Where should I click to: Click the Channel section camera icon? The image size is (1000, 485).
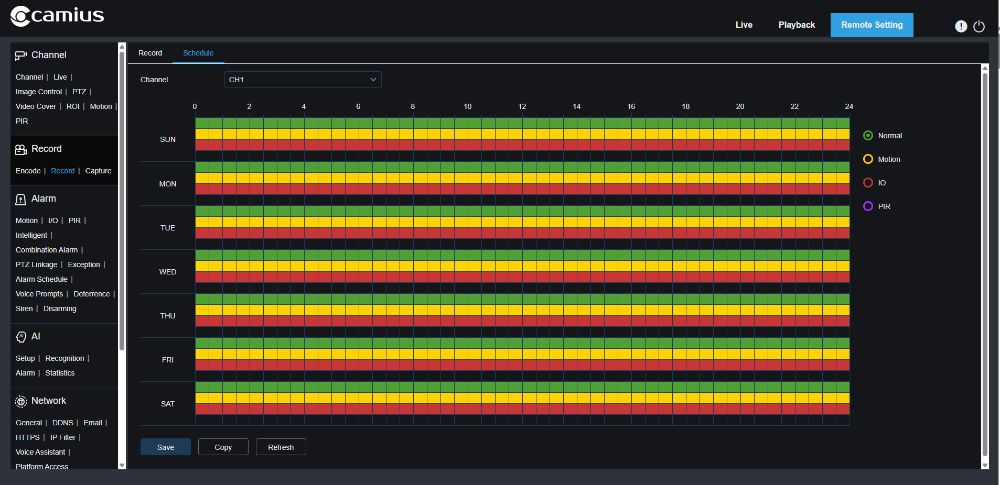pos(20,56)
